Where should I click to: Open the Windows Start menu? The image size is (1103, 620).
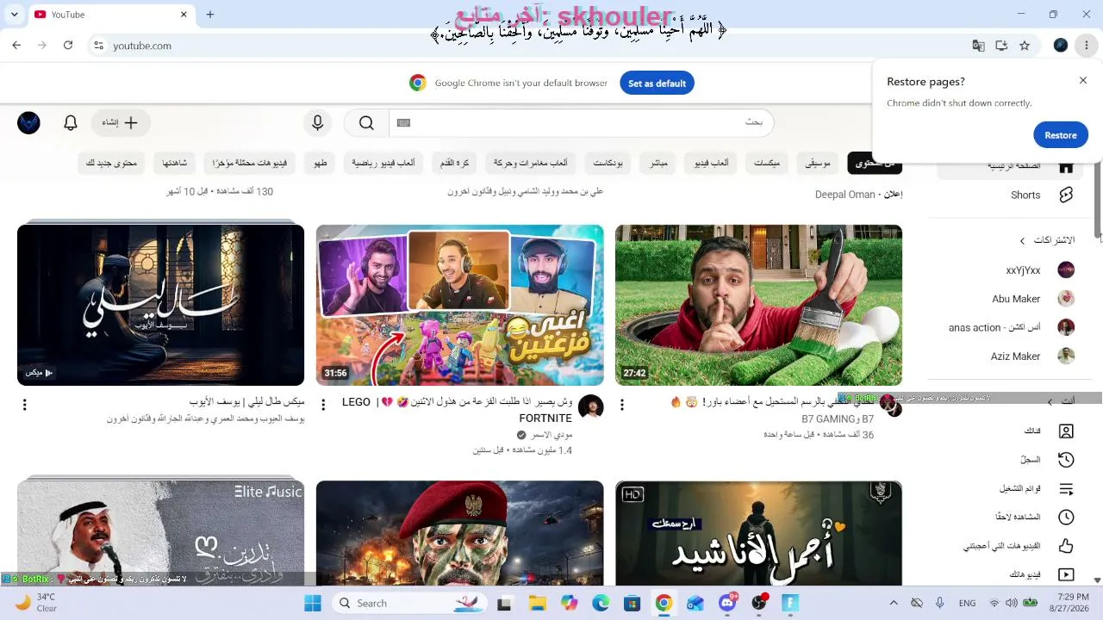pyautogui.click(x=313, y=603)
